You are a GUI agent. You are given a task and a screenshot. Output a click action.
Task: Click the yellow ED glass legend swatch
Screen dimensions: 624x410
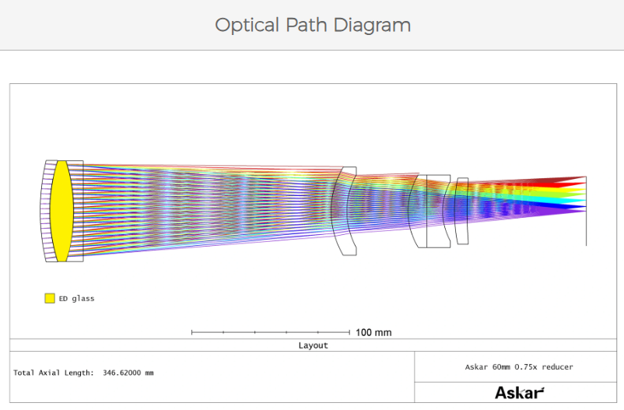(x=50, y=298)
